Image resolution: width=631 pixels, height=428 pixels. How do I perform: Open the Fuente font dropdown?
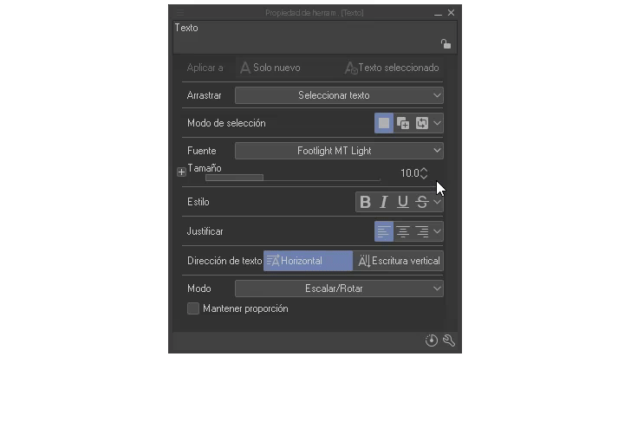pos(339,151)
